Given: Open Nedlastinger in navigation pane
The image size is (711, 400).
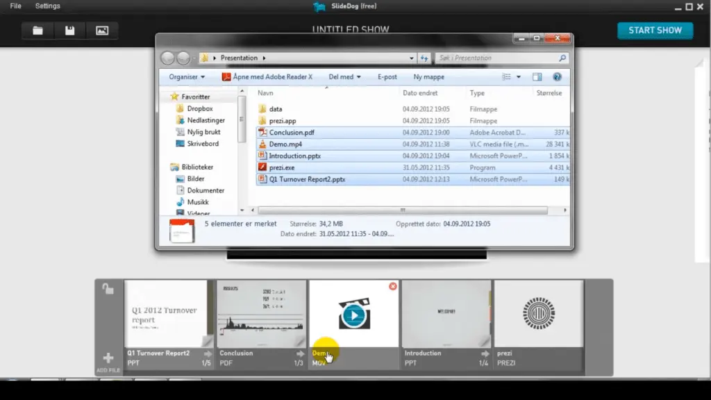Looking at the screenshot, I should coord(206,120).
